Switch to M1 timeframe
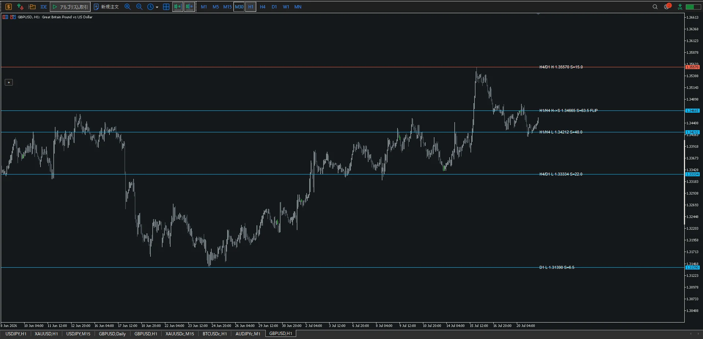Viewport: 703px width, 339px height. (x=204, y=7)
